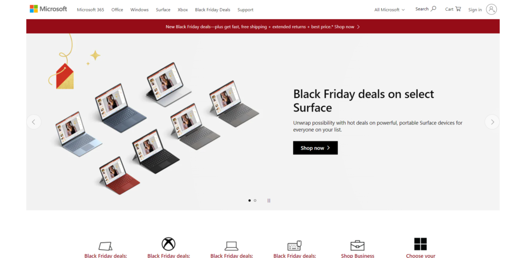Select the first carousel slide dot
This screenshot has height=258, width=526.
tap(249, 200)
